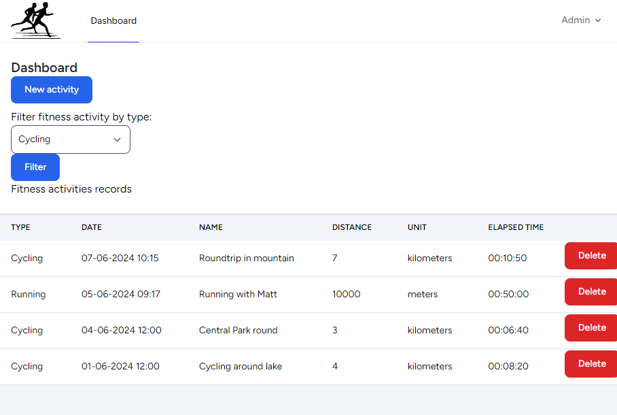Delete the Running with Matt record

coord(591,292)
